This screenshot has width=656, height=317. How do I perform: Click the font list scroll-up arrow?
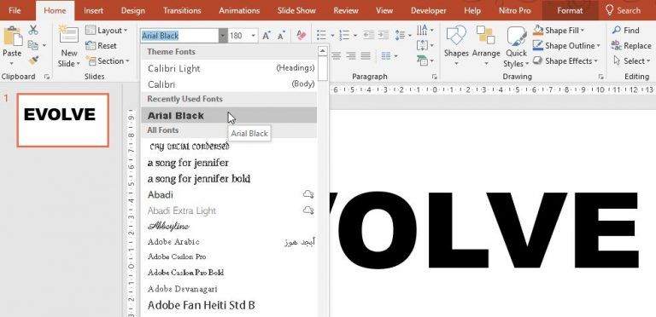pos(322,51)
